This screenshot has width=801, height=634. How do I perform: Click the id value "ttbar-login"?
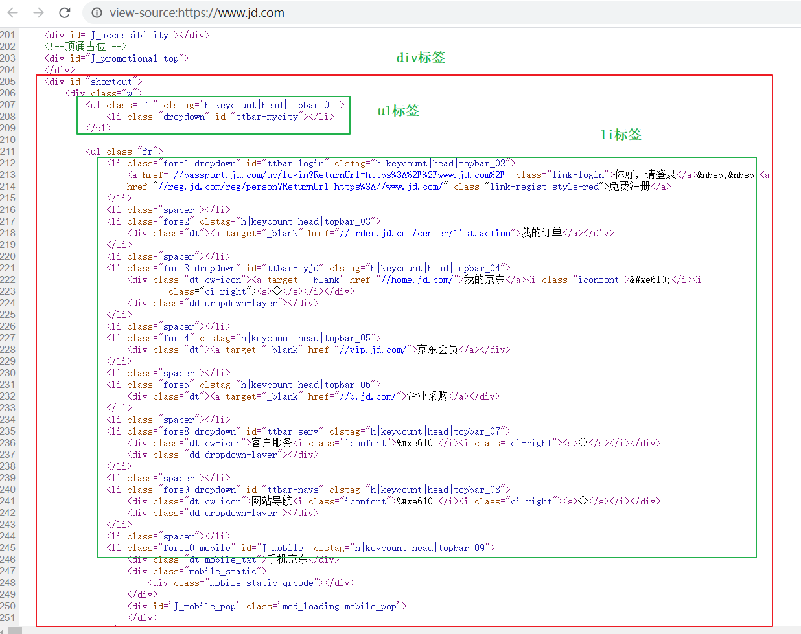coord(296,163)
